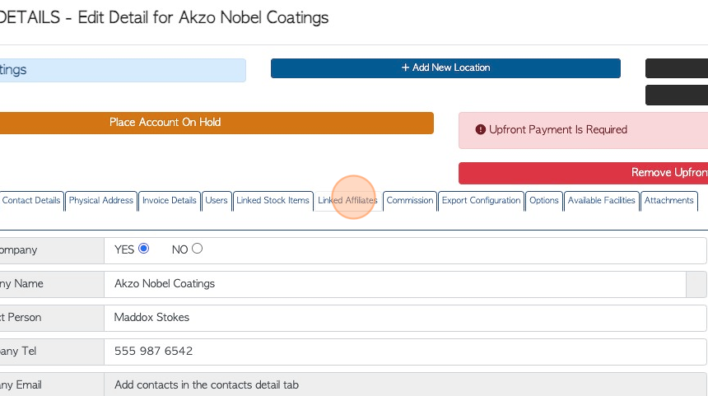This screenshot has width=708, height=396.
Task: Open the Commission tab
Action: [409, 201]
